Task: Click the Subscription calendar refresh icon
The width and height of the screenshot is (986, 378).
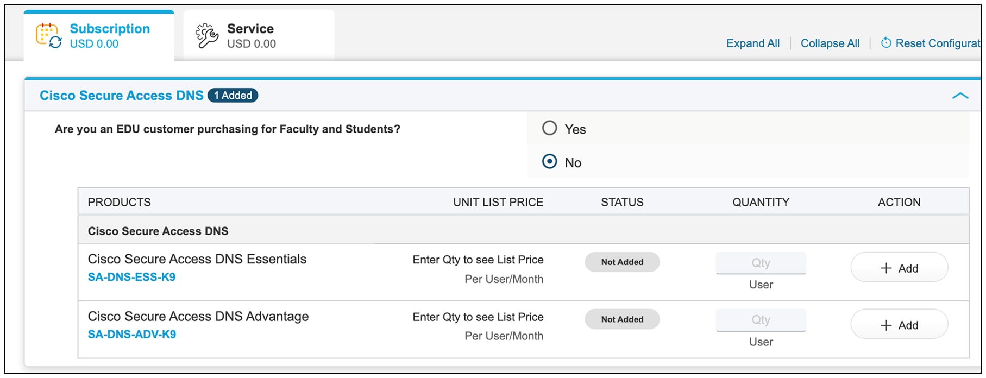Action: (x=48, y=36)
